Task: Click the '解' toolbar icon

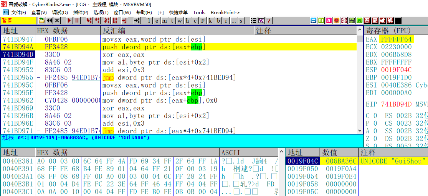Action: point(390,21)
